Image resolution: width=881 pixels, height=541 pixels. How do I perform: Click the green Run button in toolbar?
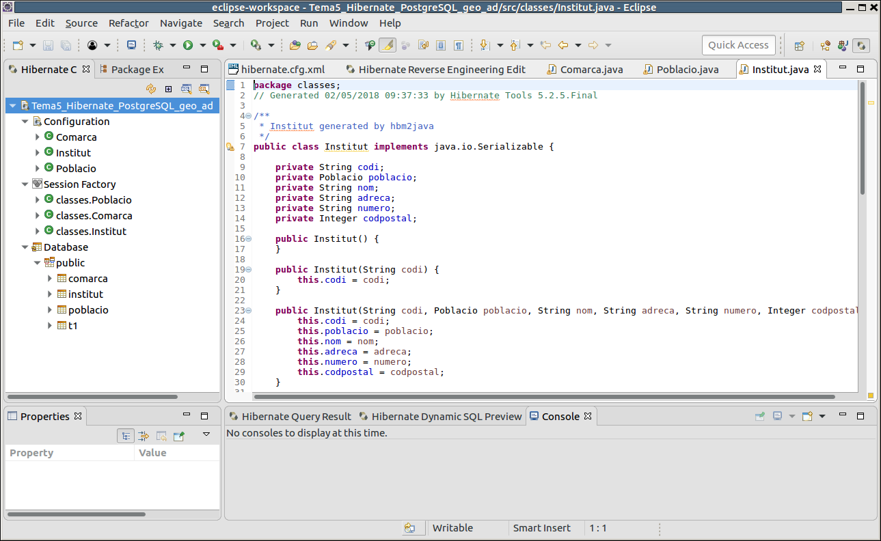point(187,45)
